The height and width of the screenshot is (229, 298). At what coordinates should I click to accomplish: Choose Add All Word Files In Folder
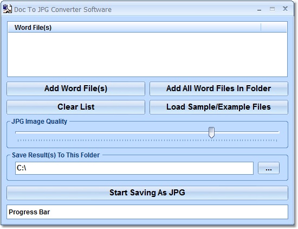(x=219, y=88)
